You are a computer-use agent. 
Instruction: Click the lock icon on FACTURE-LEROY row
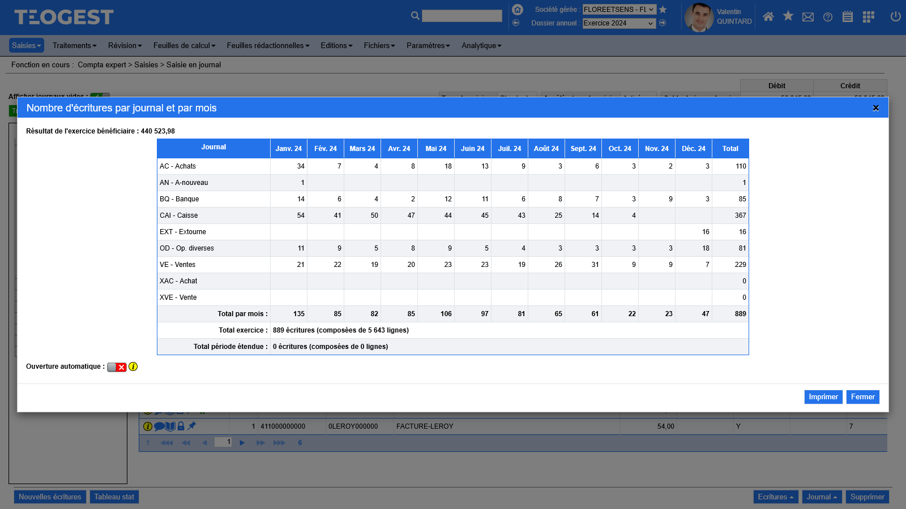[x=181, y=426]
